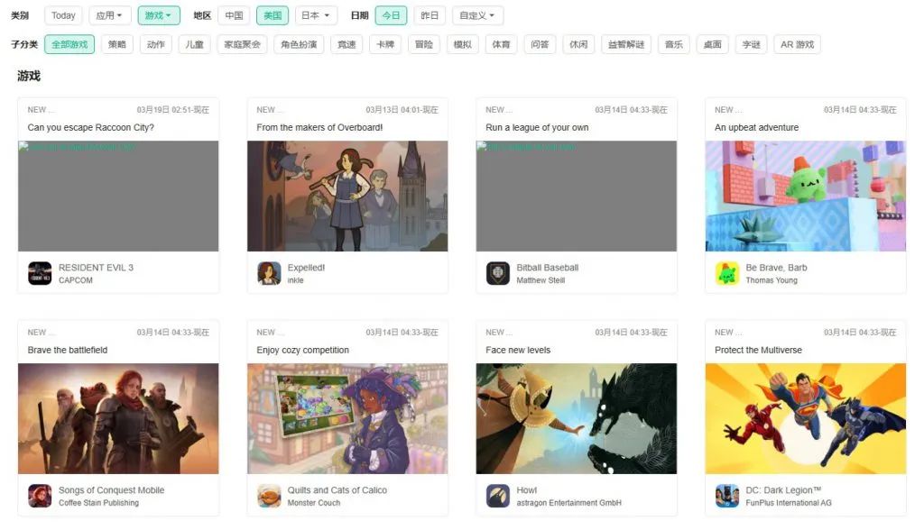Choose the 竞速 subcategory
The image size is (924, 530).
(x=346, y=44)
